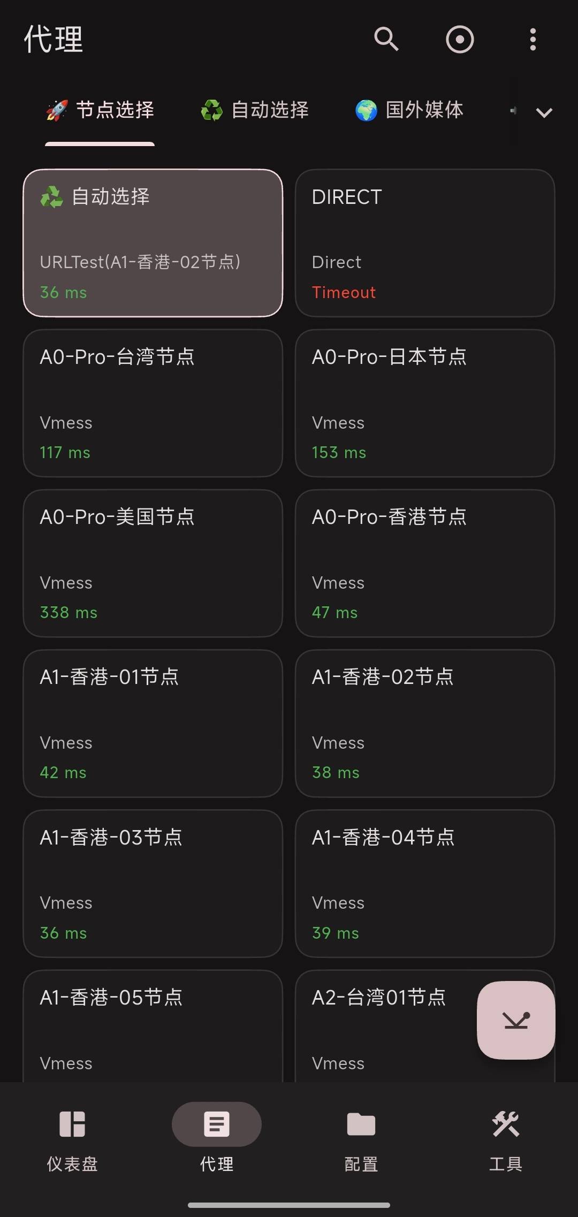The width and height of the screenshot is (578, 1217).
Task: Select the 节点选择 group tab
Action: point(100,110)
